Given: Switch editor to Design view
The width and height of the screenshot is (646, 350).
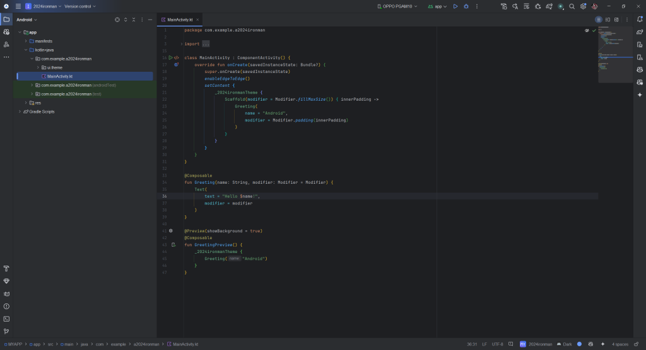Looking at the screenshot, I should [x=616, y=20].
